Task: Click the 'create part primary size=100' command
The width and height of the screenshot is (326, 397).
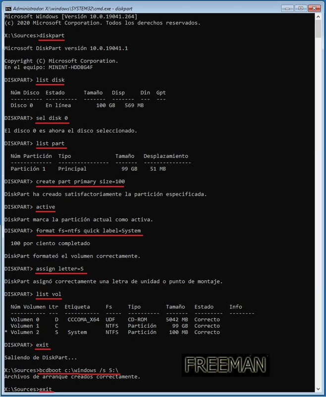Action: pos(80,182)
